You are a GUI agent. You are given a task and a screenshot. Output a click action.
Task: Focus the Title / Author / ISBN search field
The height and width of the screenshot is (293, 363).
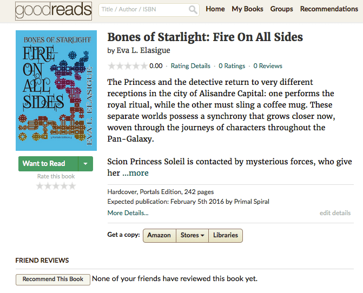click(x=143, y=10)
